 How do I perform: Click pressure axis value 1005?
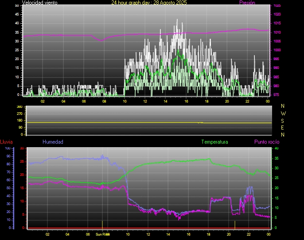pyautogui.click(x=277, y=41)
